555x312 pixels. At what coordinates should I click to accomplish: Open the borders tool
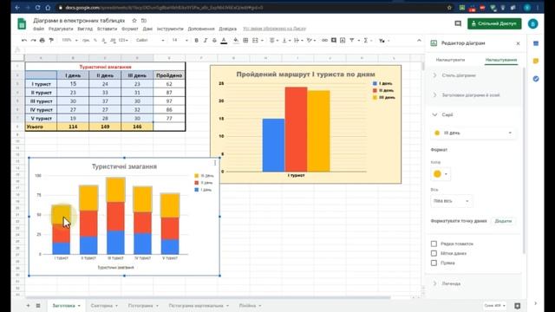tap(245, 41)
